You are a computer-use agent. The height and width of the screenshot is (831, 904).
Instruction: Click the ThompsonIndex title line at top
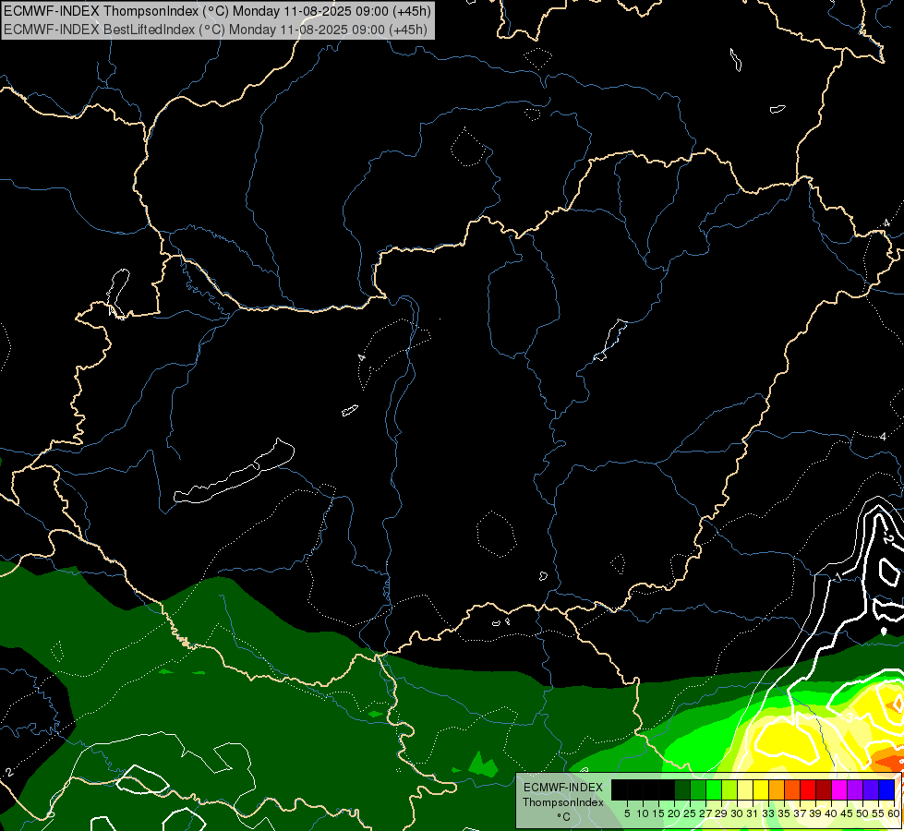pyautogui.click(x=218, y=11)
